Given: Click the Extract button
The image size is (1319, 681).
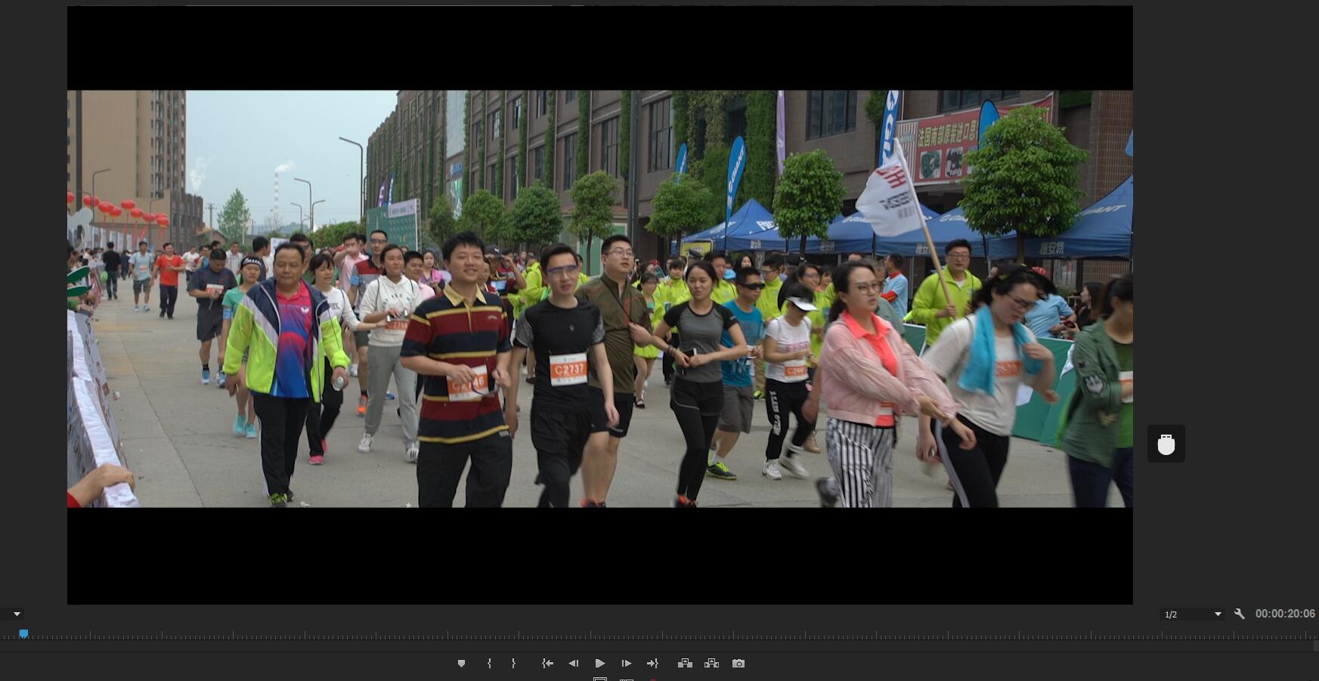Looking at the screenshot, I should 711,664.
